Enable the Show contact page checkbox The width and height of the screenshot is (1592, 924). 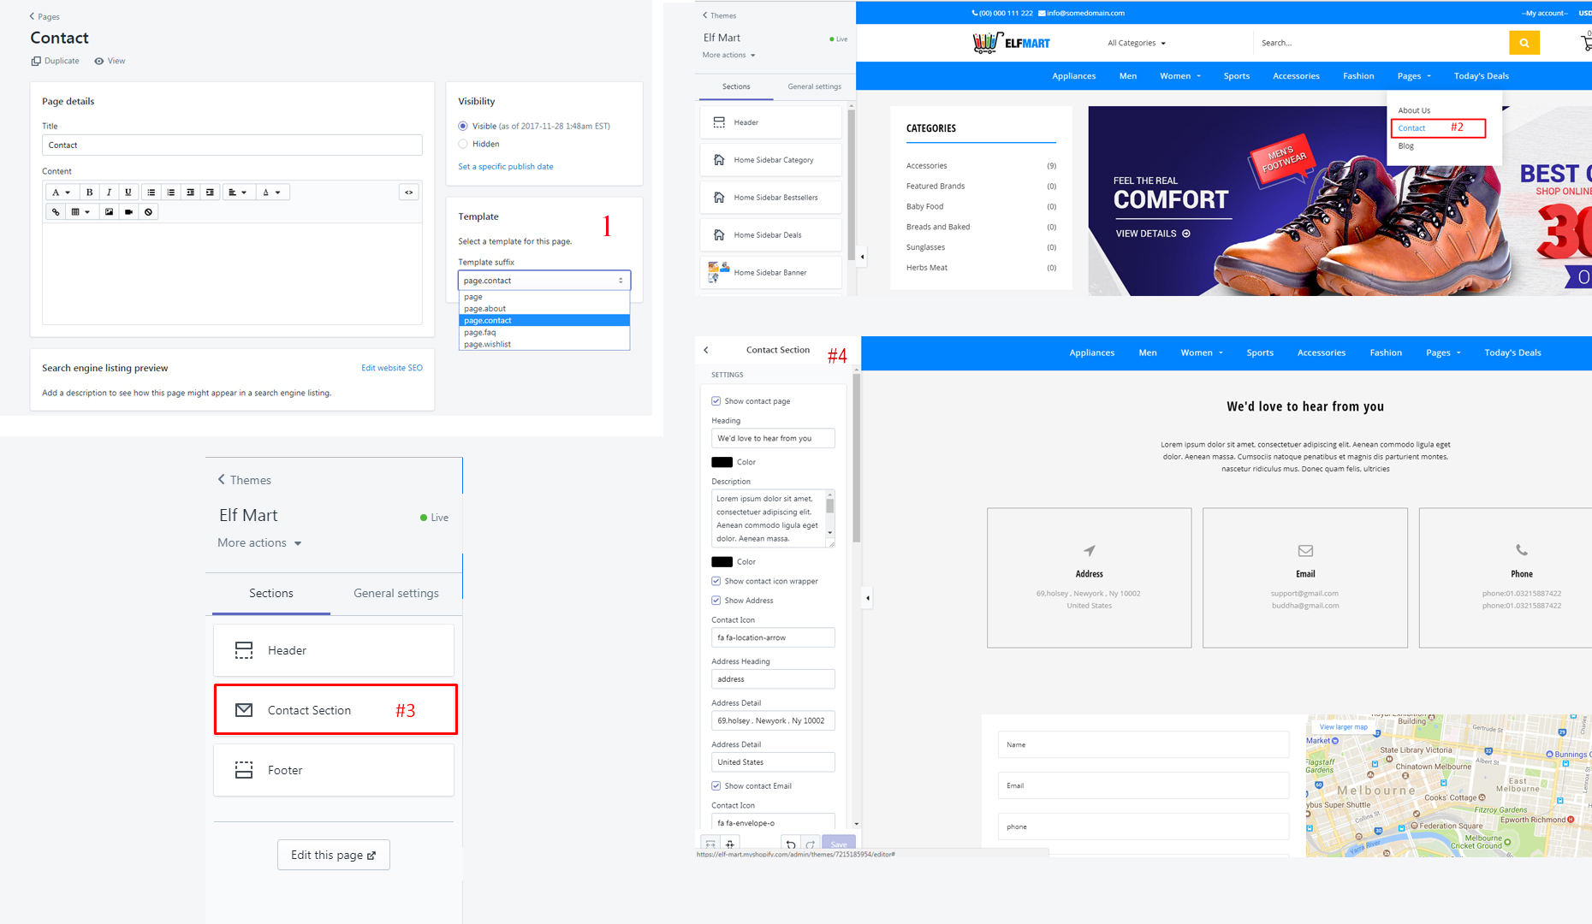point(716,400)
